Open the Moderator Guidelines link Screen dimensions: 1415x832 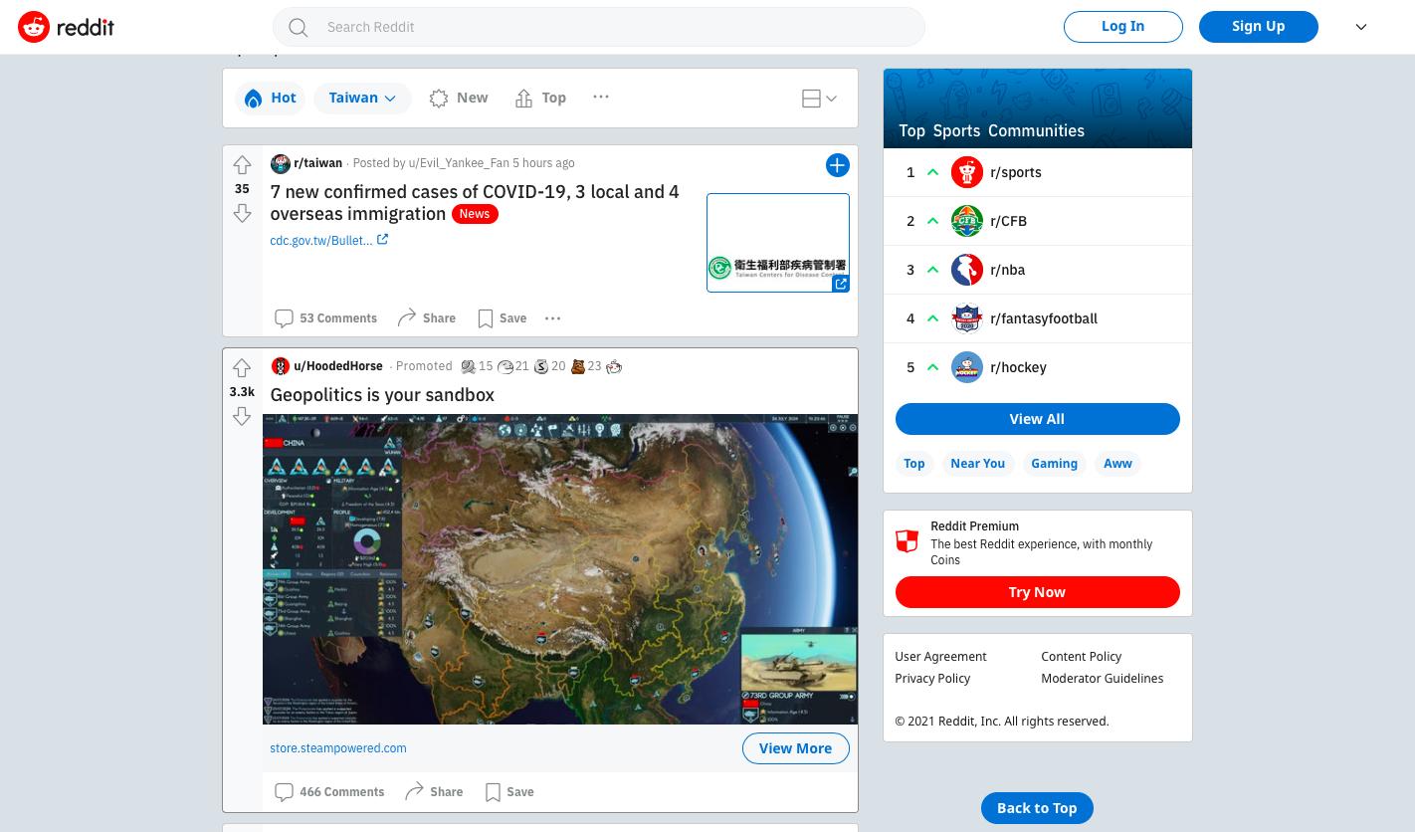click(x=1103, y=679)
